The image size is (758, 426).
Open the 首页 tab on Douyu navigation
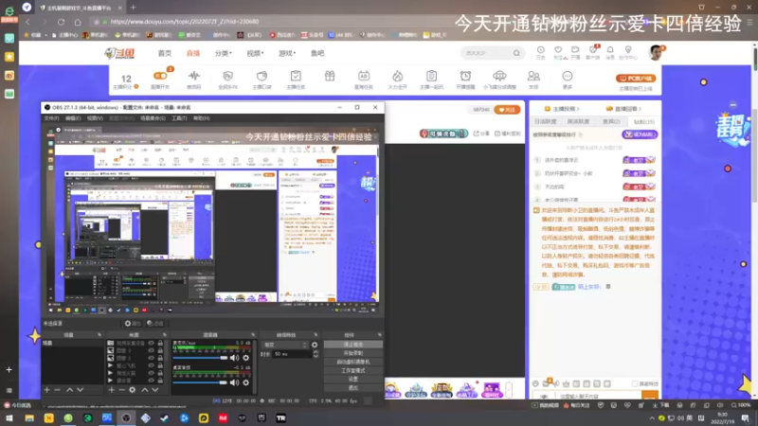point(164,53)
